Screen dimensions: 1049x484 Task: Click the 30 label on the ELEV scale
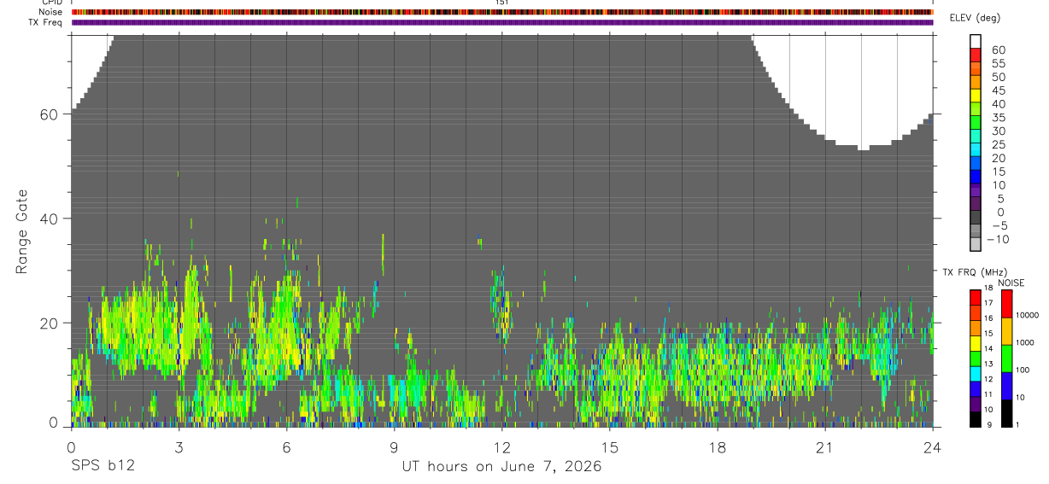pyautogui.click(x=999, y=131)
